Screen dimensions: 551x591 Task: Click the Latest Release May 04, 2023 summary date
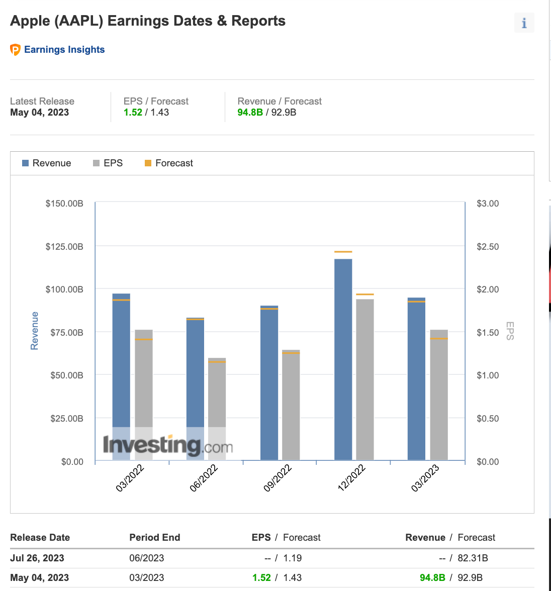(40, 113)
